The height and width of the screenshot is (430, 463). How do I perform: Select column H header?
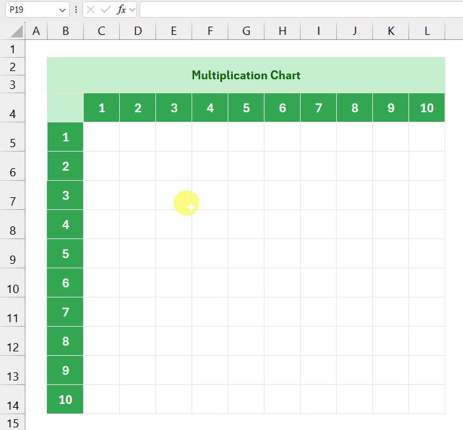click(282, 31)
